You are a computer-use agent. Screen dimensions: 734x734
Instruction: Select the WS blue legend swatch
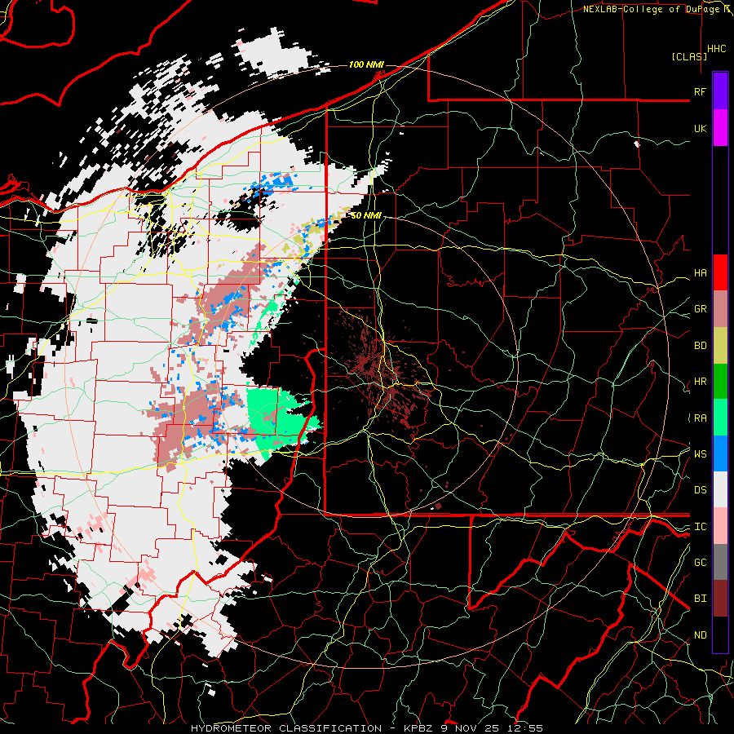coord(720,453)
